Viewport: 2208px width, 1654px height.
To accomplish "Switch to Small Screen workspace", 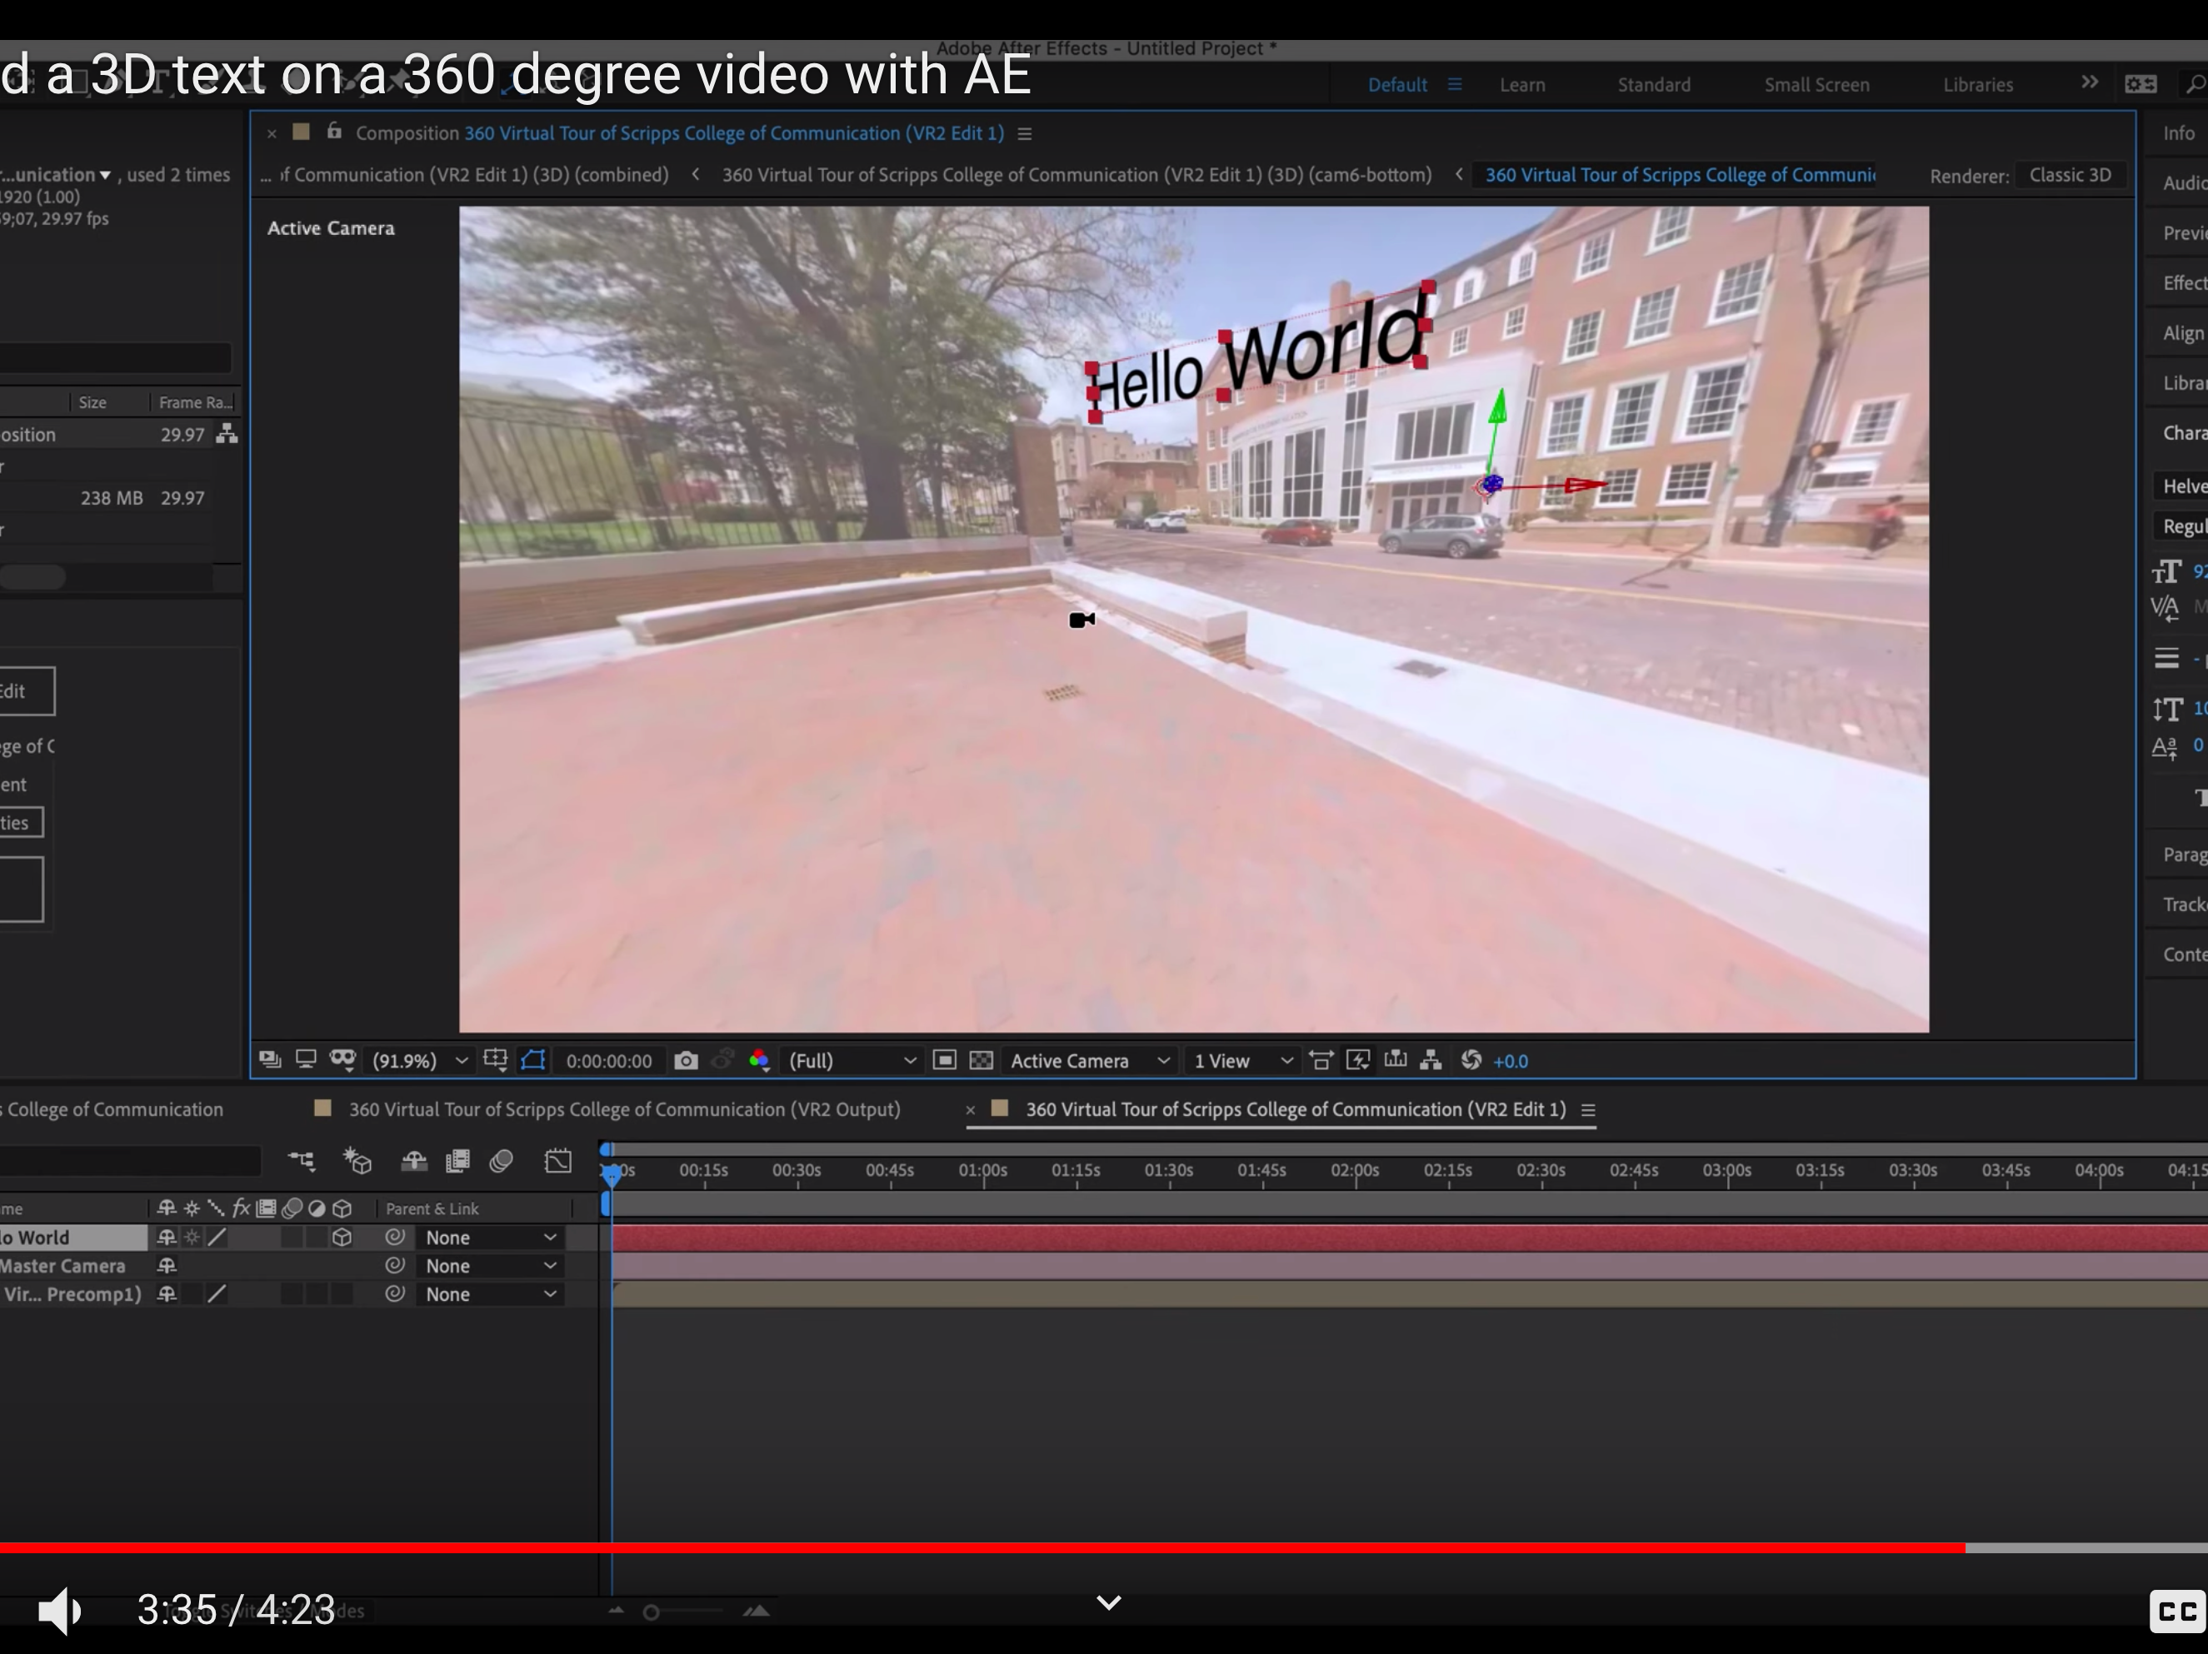I will 1816,85.
